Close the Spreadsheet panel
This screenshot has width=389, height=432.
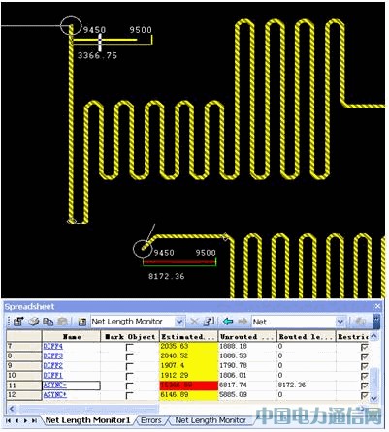tap(377, 306)
